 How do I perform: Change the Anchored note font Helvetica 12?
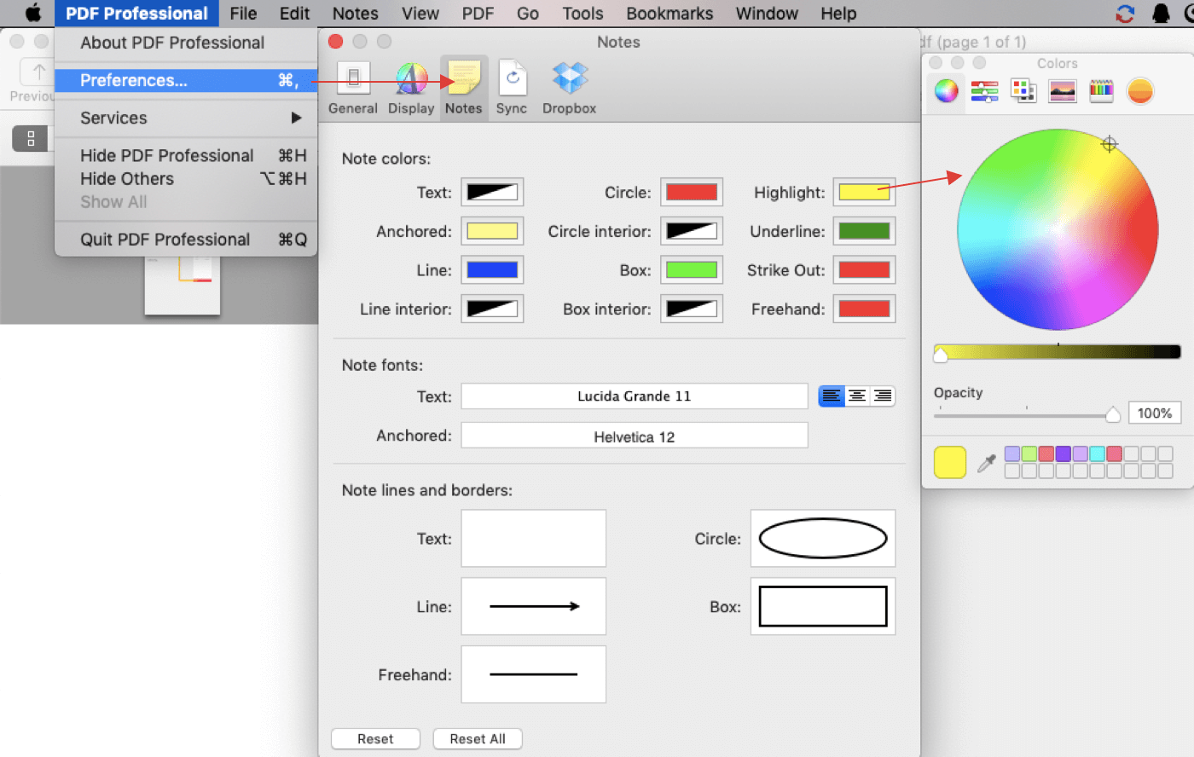click(635, 436)
